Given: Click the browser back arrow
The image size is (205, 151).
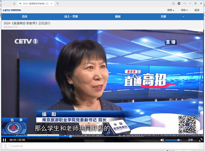Looking at the screenshot, I should pyautogui.click(x=4, y=3).
